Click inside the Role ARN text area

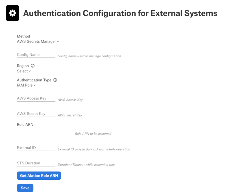45,133
